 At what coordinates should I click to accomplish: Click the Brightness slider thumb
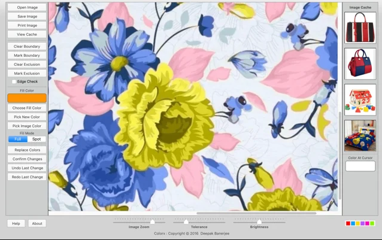tap(259, 221)
